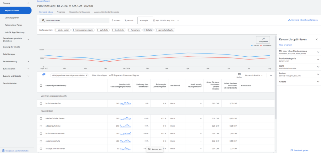Open Reichweiten-Planer in the sidebar

(13, 25)
